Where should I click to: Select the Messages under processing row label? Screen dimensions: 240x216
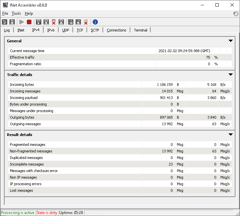[x=31, y=111]
